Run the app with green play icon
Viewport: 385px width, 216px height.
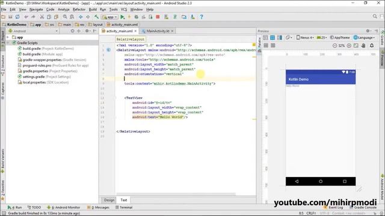(x=123, y=17)
